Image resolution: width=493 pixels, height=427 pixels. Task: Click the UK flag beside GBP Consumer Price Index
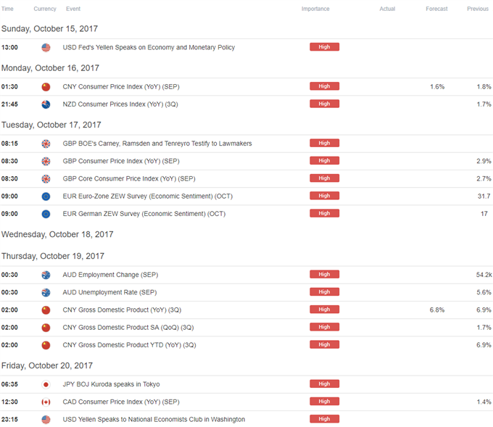pyautogui.click(x=46, y=162)
